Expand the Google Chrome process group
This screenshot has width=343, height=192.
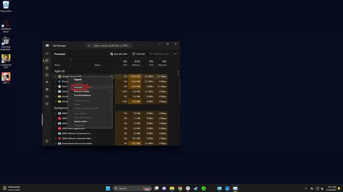[55, 77]
